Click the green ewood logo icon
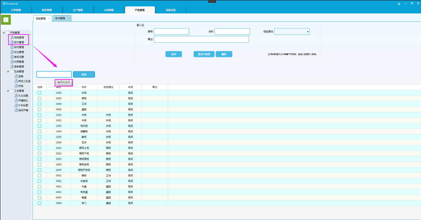Screen dimensions: 421x220 (x=6, y=20)
